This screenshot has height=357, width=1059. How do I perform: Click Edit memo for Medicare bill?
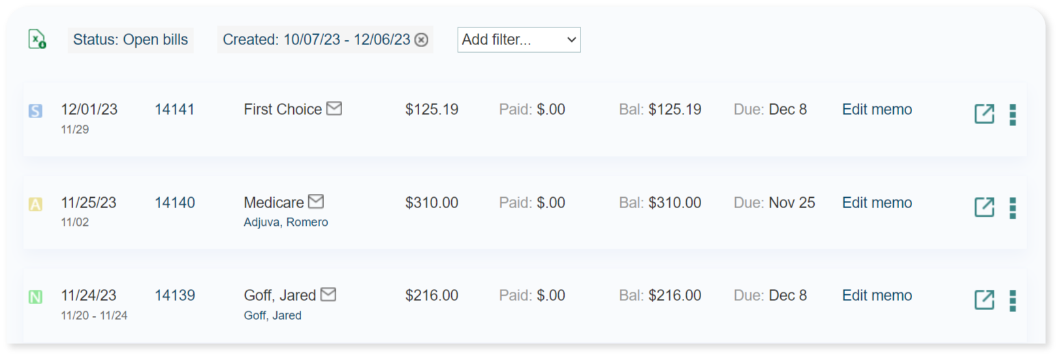877,203
